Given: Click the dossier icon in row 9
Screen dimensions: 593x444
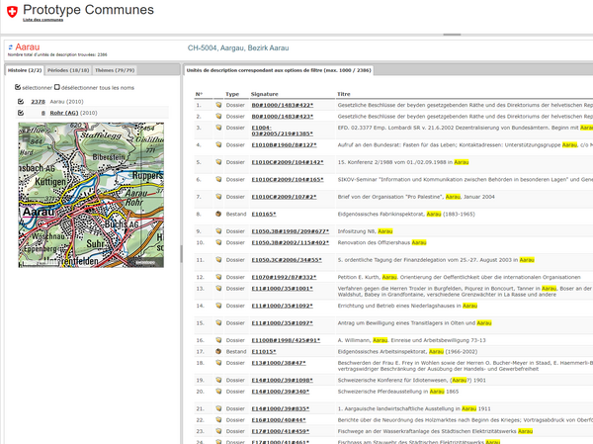Looking at the screenshot, I should click(x=218, y=230).
